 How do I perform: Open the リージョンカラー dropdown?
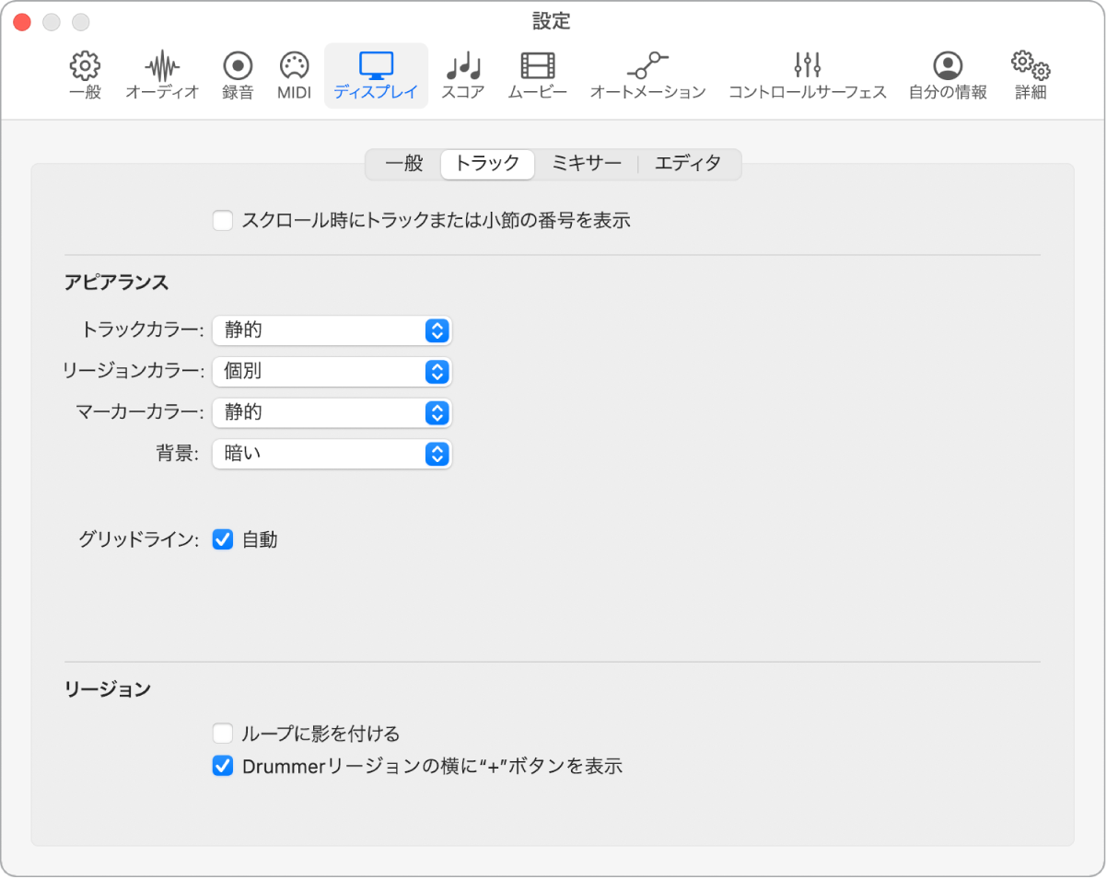point(332,372)
